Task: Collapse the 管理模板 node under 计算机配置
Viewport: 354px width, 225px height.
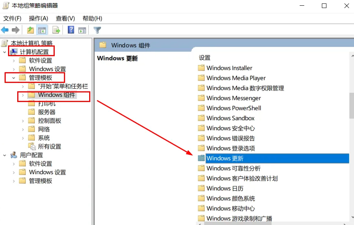Action: pyautogui.click(x=13, y=78)
